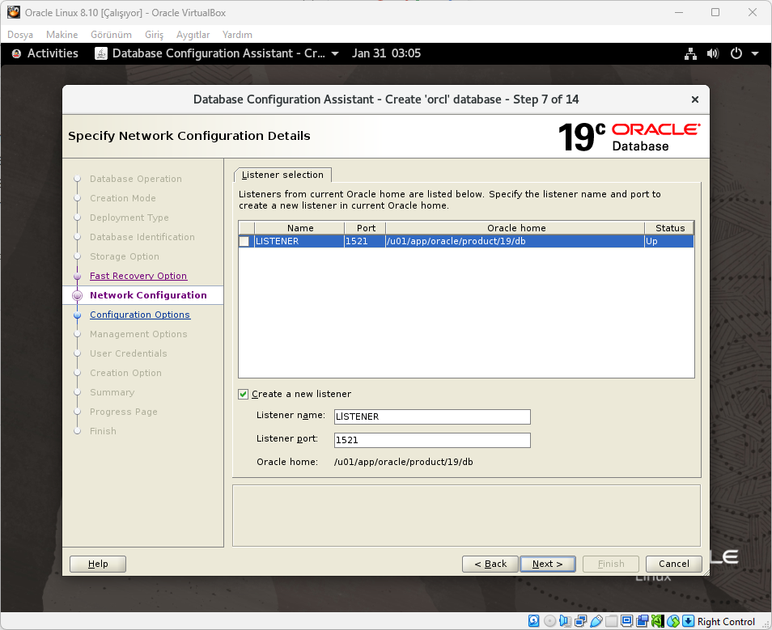772x630 pixels.
Task: Open the Yardım menu
Action: click(237, 35)
